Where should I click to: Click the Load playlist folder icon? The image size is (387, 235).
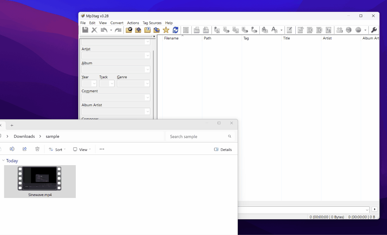147,30
